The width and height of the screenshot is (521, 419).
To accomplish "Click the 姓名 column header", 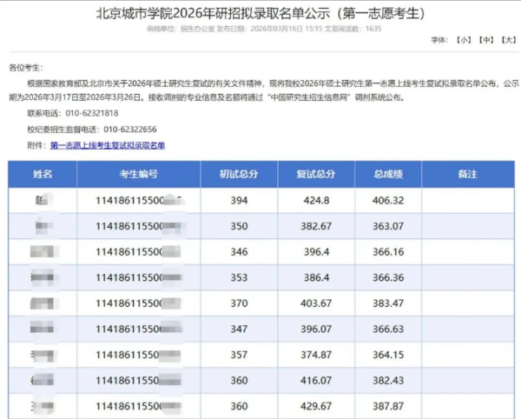I will click(x=43, y=175).
